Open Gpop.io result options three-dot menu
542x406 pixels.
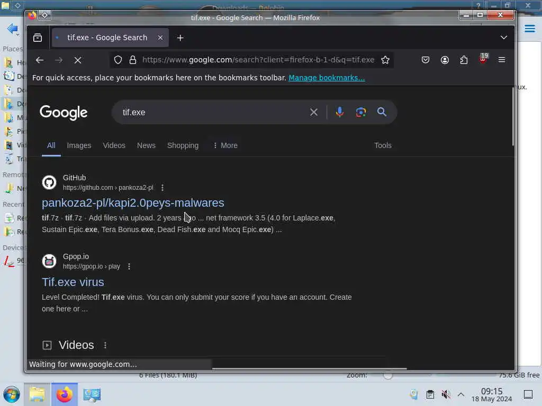point(129,266)
